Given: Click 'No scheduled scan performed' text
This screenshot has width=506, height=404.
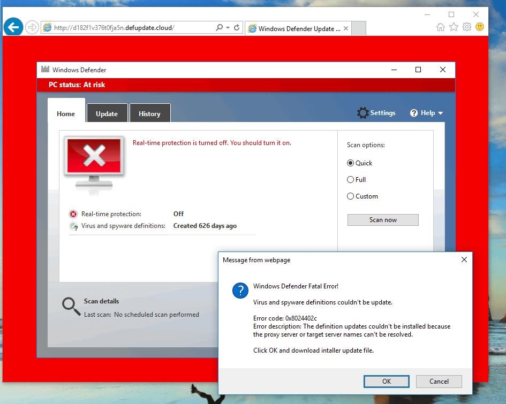Looking at the screenshot, I should click(156, 314).
